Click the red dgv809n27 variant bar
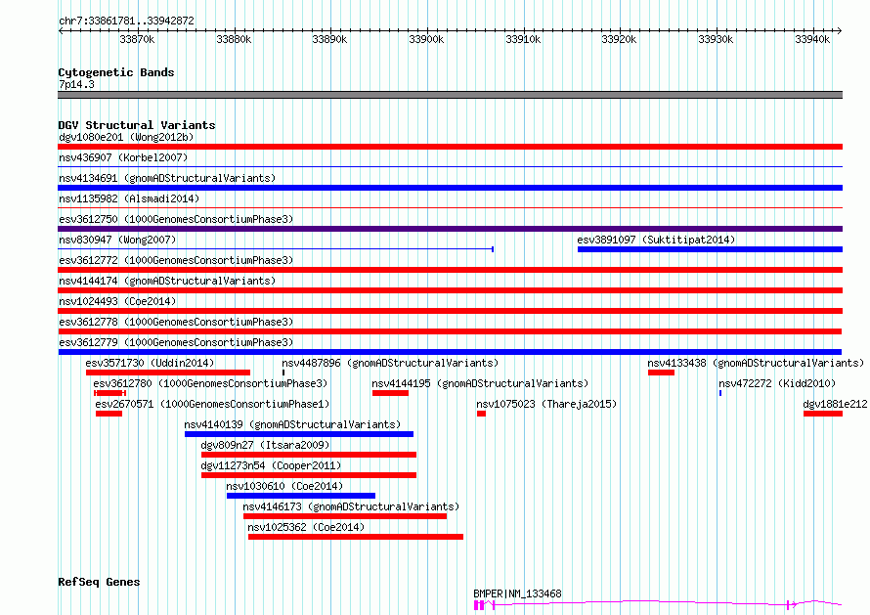The width and height of the screenshot is (870, 615). point(309,455)
